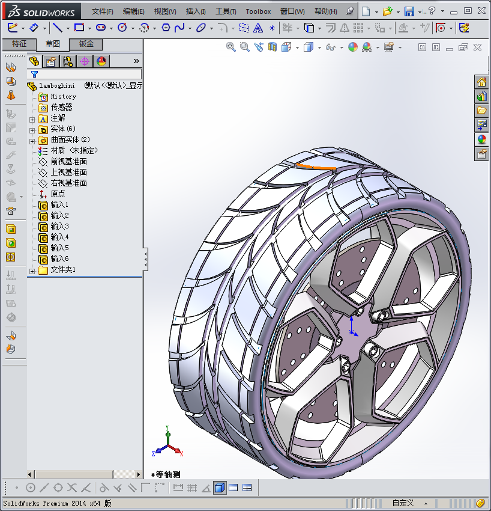
Task: Click the Save icon
Action: tap(409, 11)
